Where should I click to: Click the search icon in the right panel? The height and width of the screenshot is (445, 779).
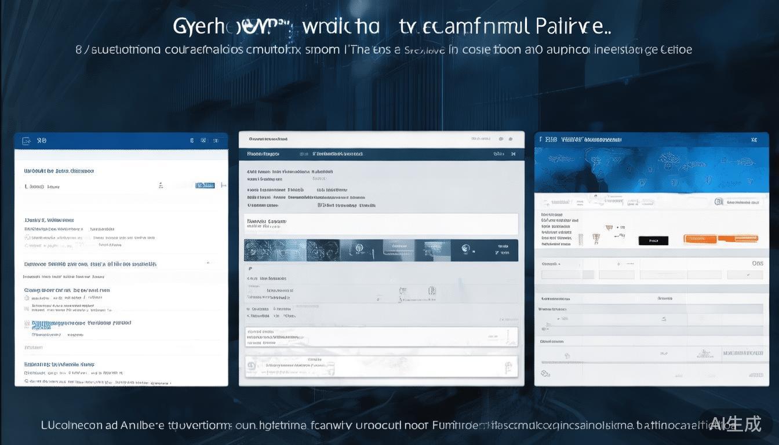pos(718,202)
